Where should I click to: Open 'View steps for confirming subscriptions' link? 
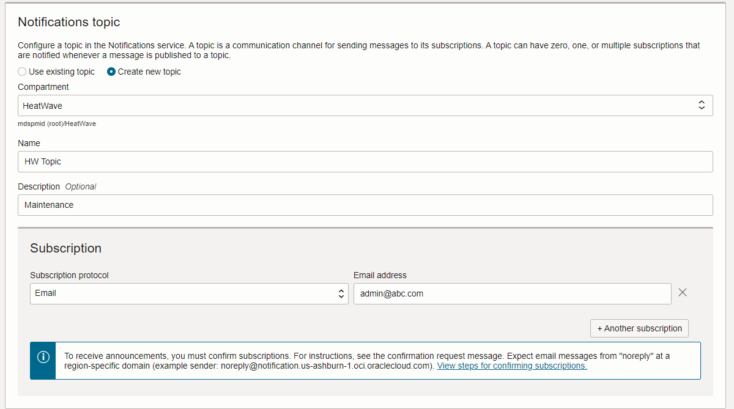(x=511, y=366)
